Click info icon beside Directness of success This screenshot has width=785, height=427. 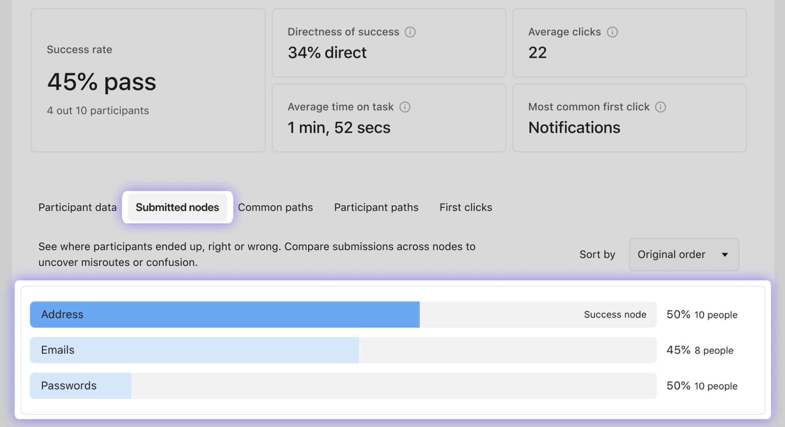(x=410, y=32)
